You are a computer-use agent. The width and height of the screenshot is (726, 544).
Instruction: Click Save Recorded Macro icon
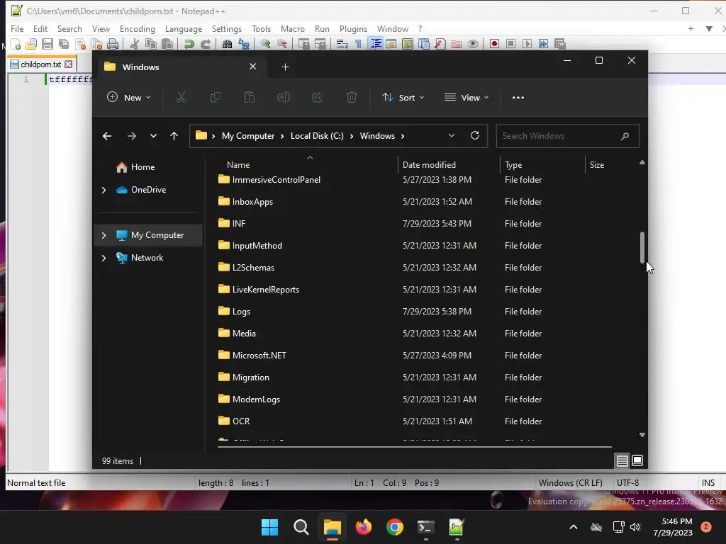(x=560, y=44)
